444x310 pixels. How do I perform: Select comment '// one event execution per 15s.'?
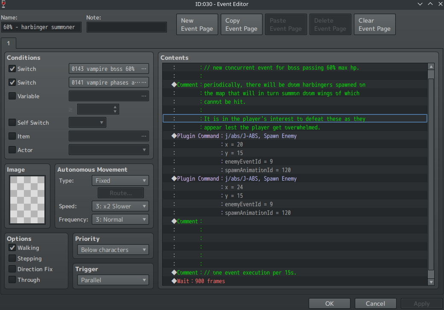tap(295, 272)
